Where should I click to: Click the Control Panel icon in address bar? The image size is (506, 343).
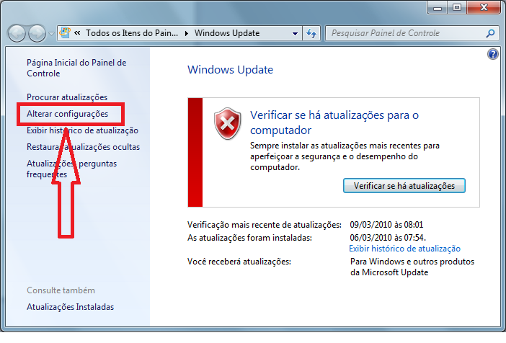[x=65, y=33]
